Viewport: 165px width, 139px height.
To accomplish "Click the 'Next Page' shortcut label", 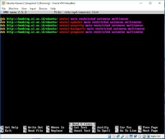I will click(x=150, y=131).
